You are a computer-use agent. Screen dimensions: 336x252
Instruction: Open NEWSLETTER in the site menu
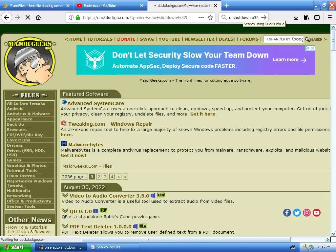199,39
